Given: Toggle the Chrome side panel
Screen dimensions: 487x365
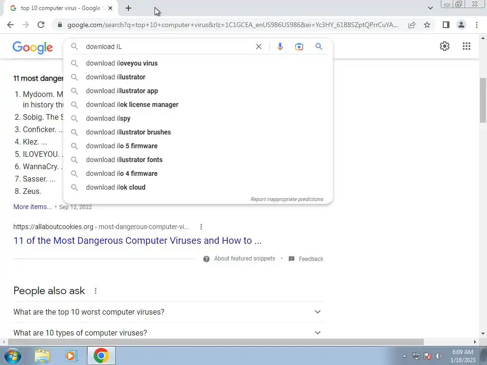Looking at the screenshot, I should (x=446, y=25).
